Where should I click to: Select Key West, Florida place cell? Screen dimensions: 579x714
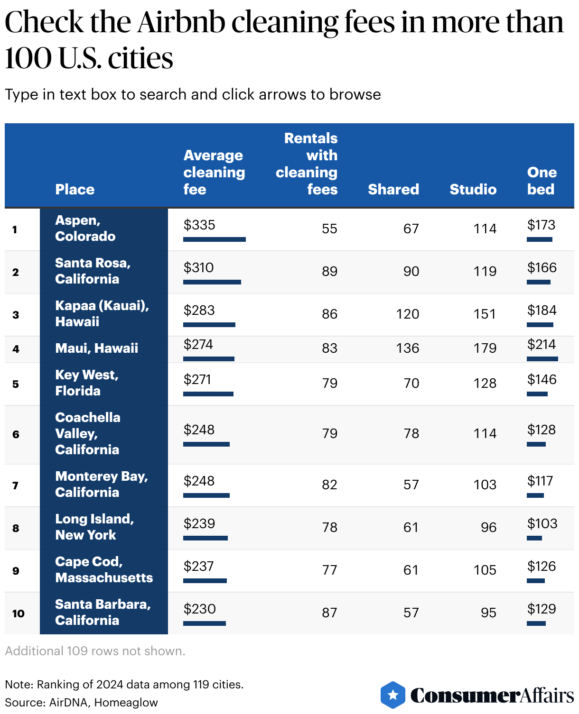click(x=104, y=384)
